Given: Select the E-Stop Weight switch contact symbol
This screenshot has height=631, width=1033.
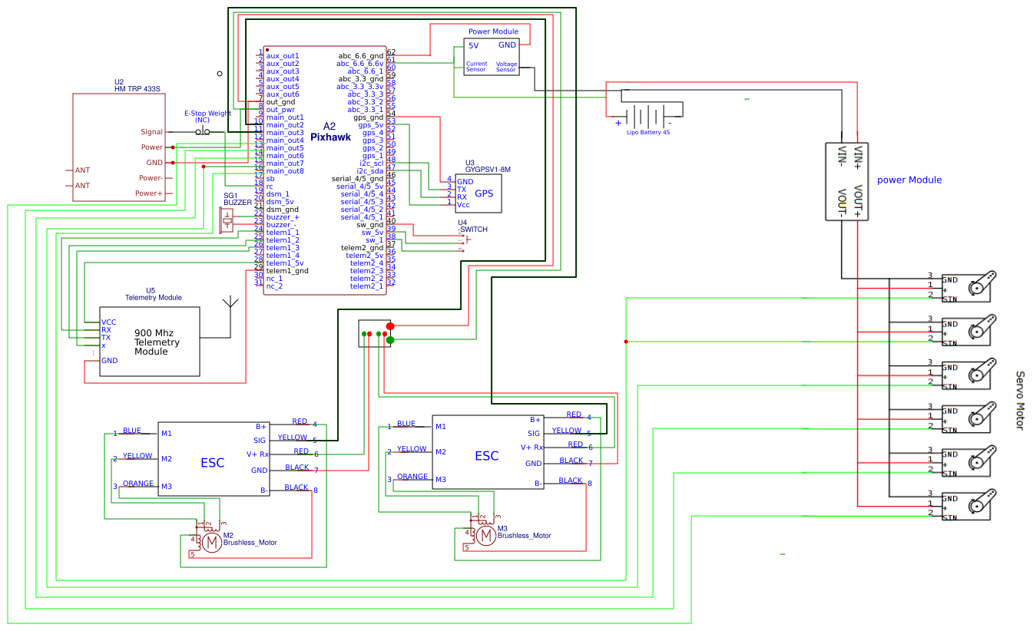Looking at the screenshot, I should coord(203,132).
